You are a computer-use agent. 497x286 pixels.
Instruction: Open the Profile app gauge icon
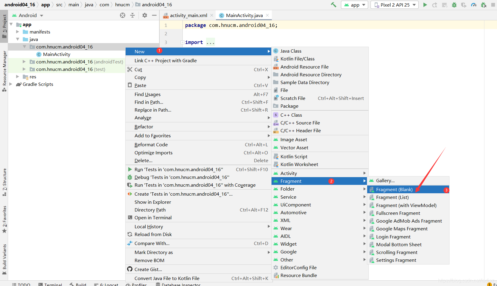point(474,5)
